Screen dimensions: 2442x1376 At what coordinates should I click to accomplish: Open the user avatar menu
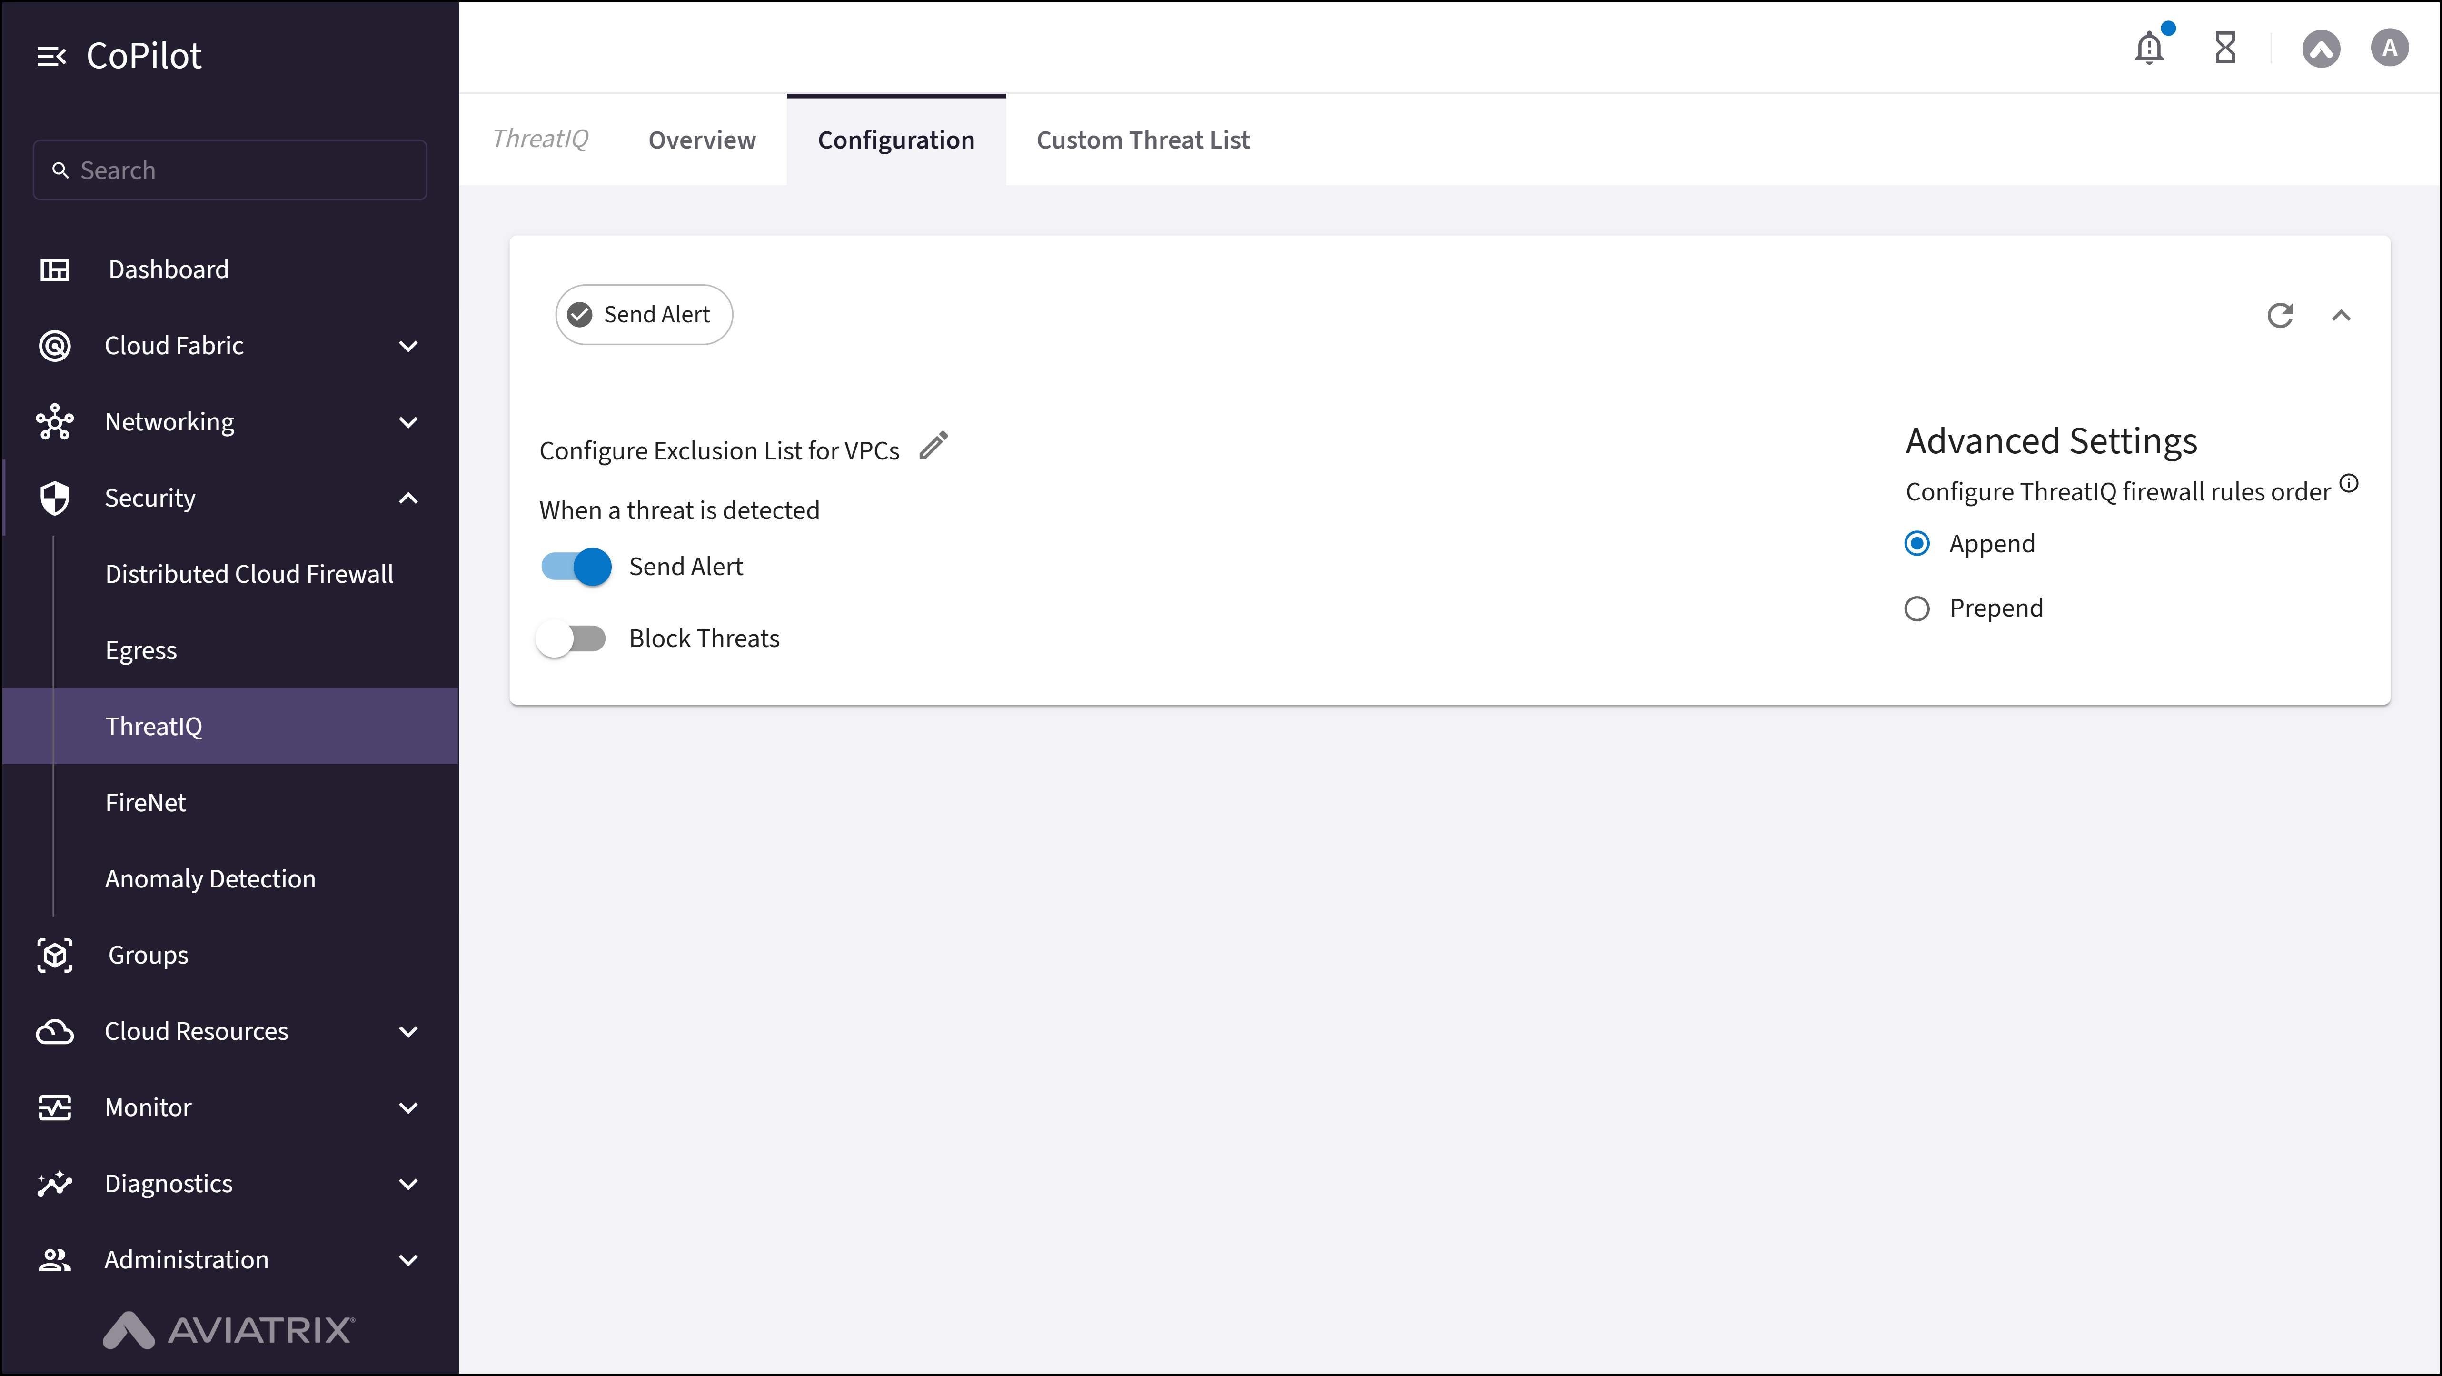[2389, 48]
